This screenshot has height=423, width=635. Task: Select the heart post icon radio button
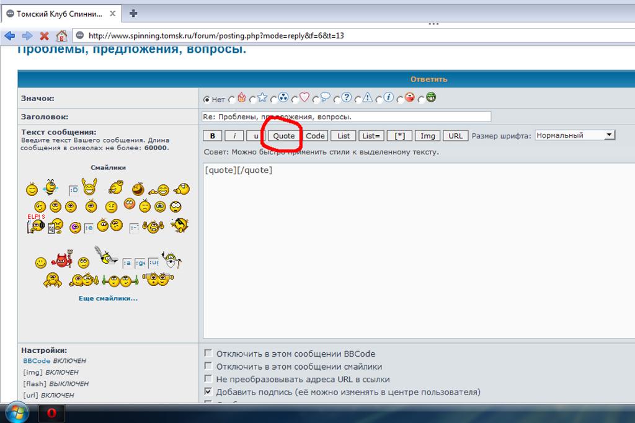(295, 98)
